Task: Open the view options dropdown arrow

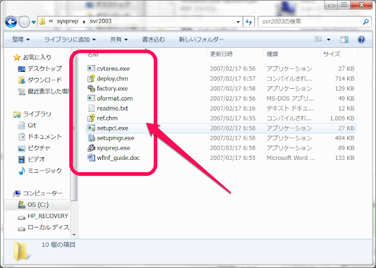Action: tap(328, 39)
